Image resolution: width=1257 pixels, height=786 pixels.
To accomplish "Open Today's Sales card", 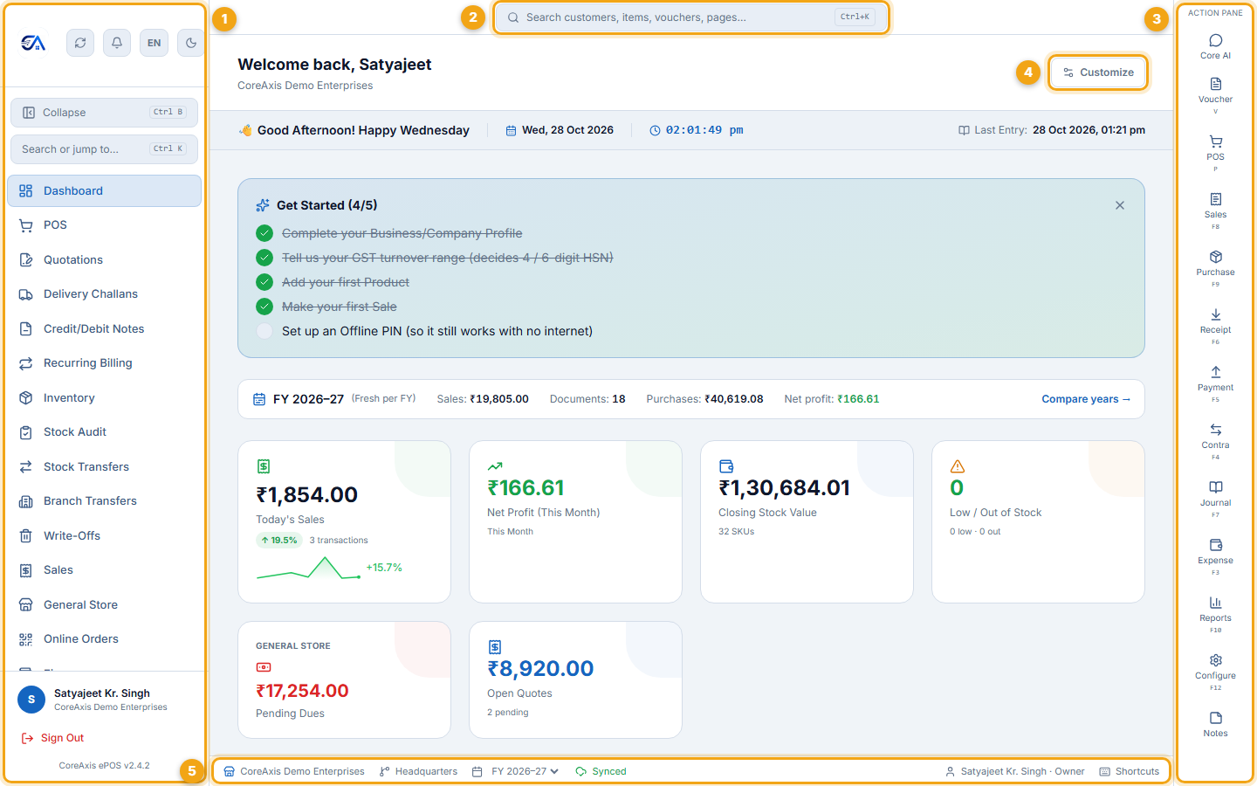I will click(344, 521).
